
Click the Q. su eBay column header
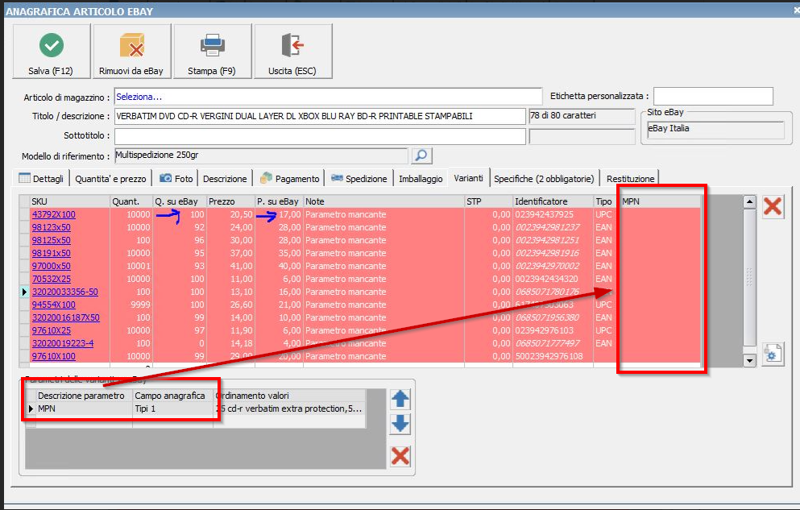pos(180,201)
